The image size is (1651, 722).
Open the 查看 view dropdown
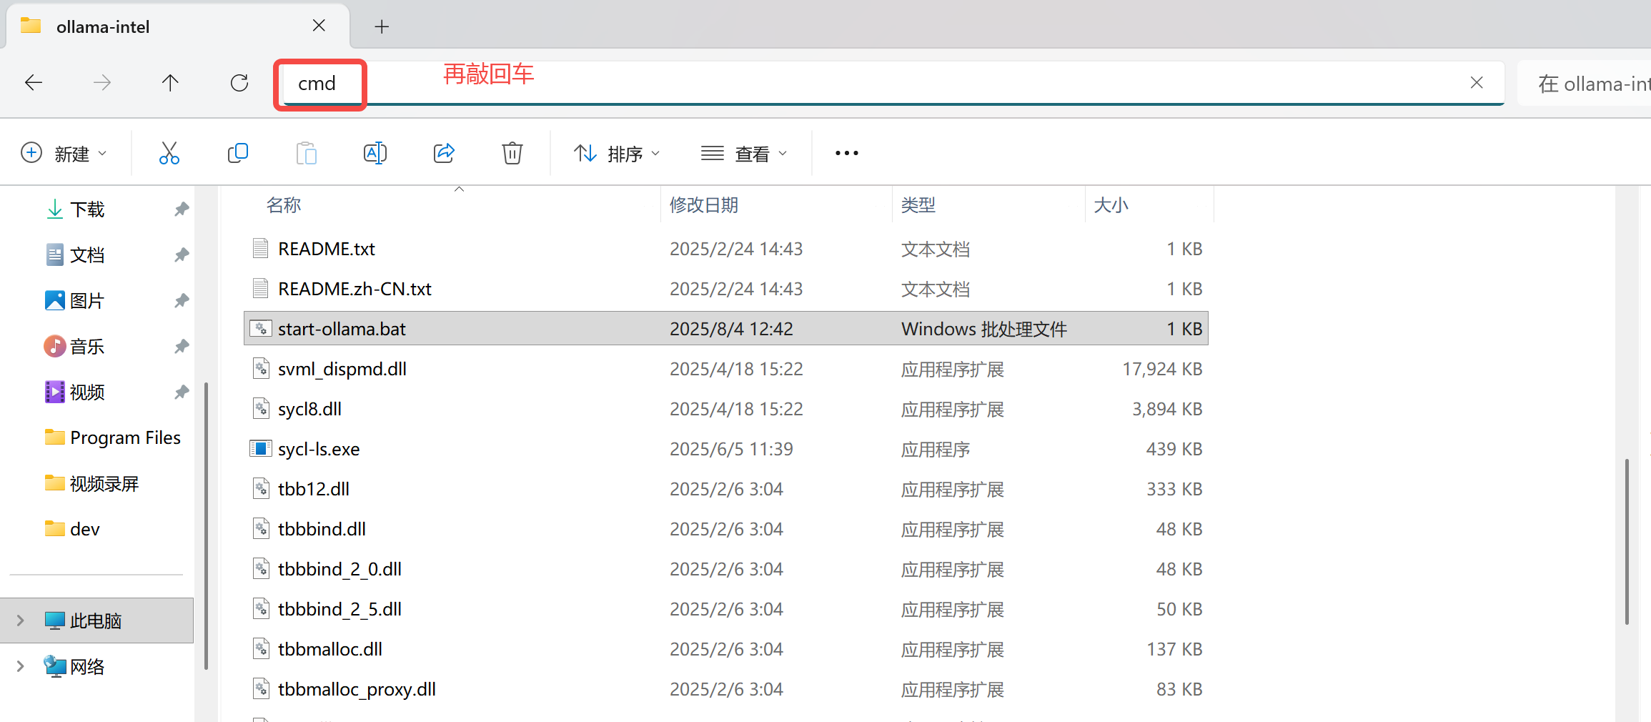743,153
